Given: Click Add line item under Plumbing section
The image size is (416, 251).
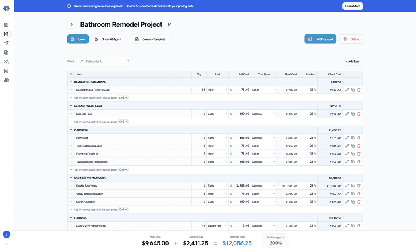Looking at the screenshot, I should click(x=99, y=170).
